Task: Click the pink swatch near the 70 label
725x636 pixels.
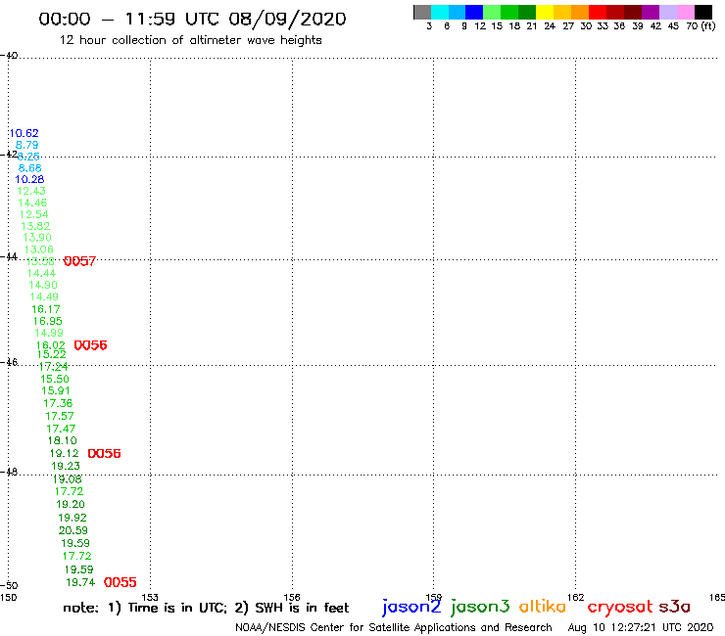Action: 685,12
